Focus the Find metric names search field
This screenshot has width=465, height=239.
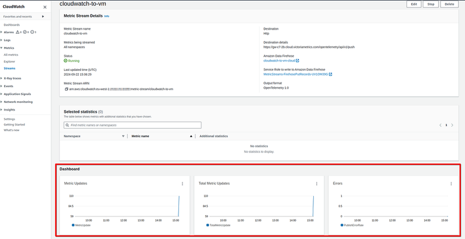pyautogui.click(x=133, y=125)
